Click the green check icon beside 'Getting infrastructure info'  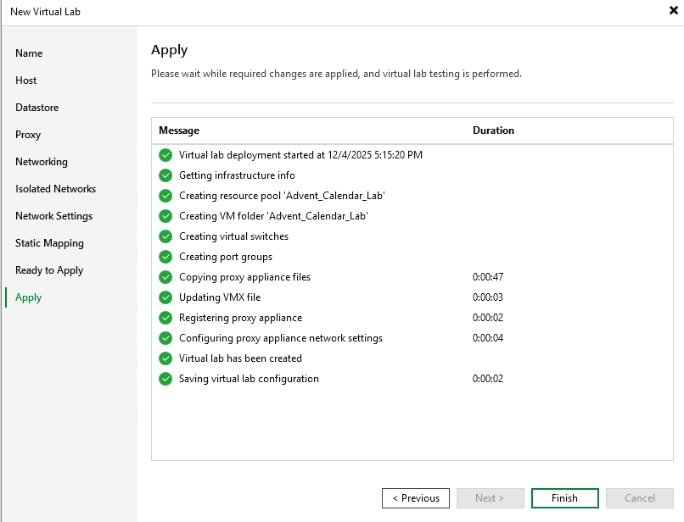(165, 175)
